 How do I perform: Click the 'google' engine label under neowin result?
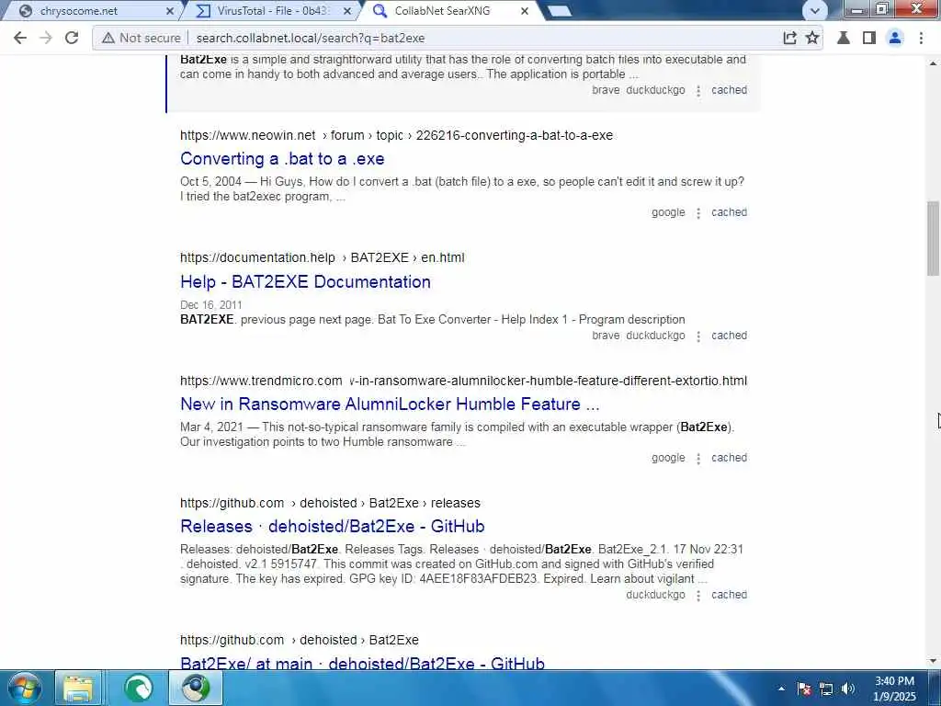[x=668, y=212]
